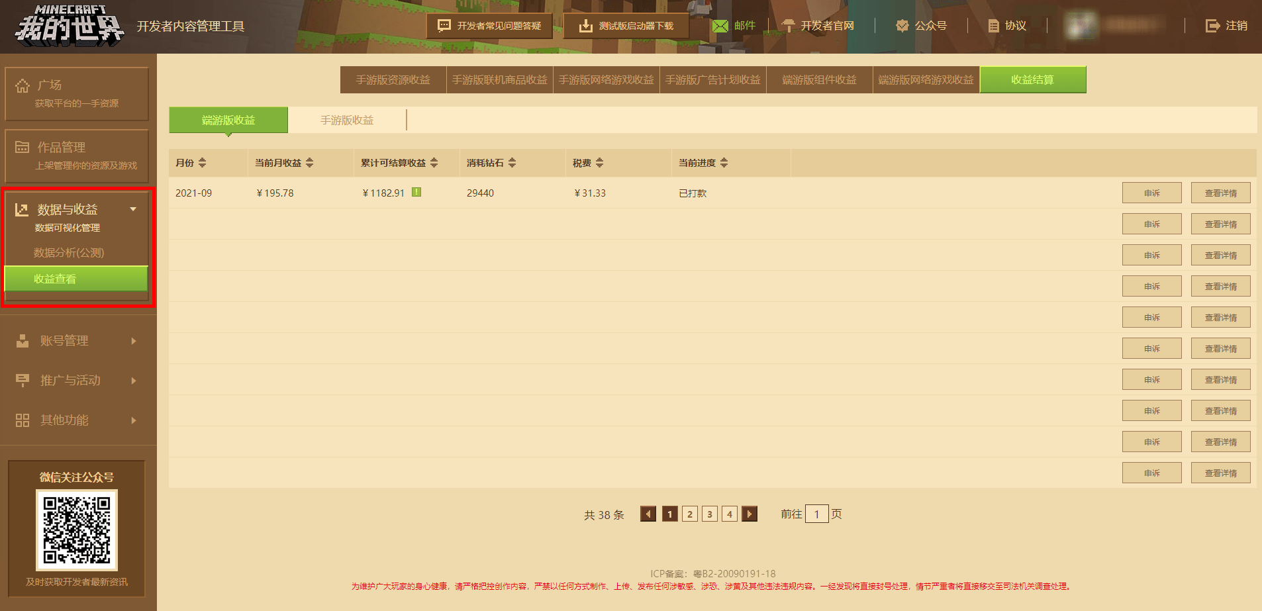
Task: Click the WeChat QR code image
Action: click(77, 530)
